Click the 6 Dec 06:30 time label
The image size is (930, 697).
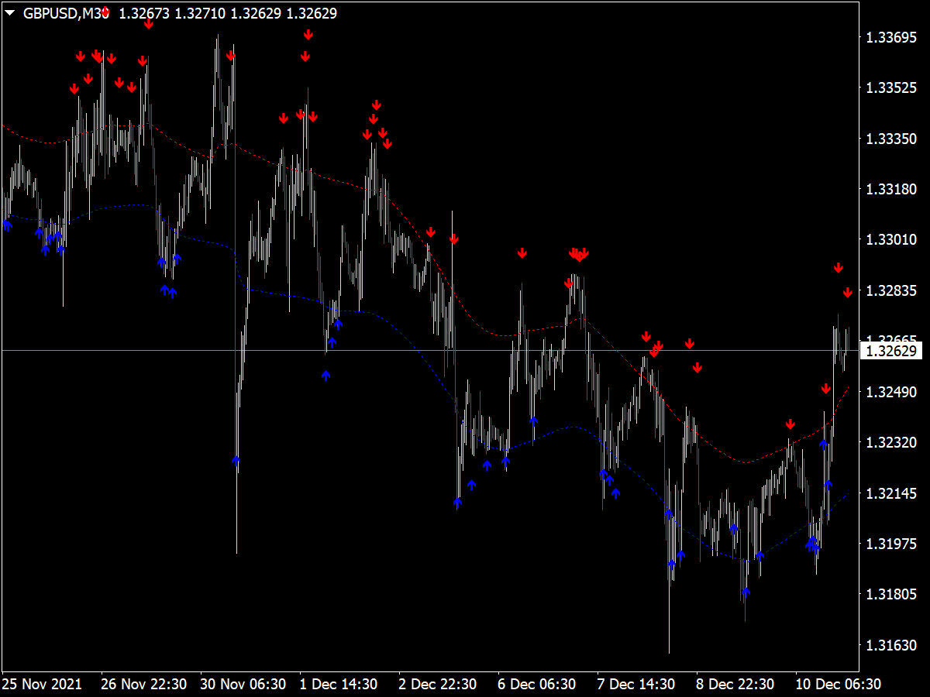click(537, 685)
